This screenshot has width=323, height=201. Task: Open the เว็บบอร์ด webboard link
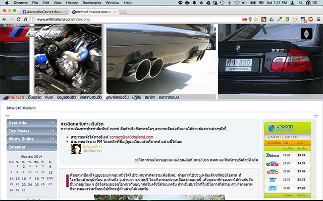(x=35, y=97)
